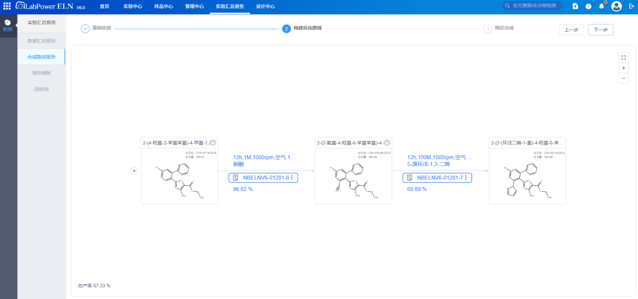The height and width of the screenshot is (299, 638).
Task: Click the yield value 96.62 %
Action: pos(243,189)
